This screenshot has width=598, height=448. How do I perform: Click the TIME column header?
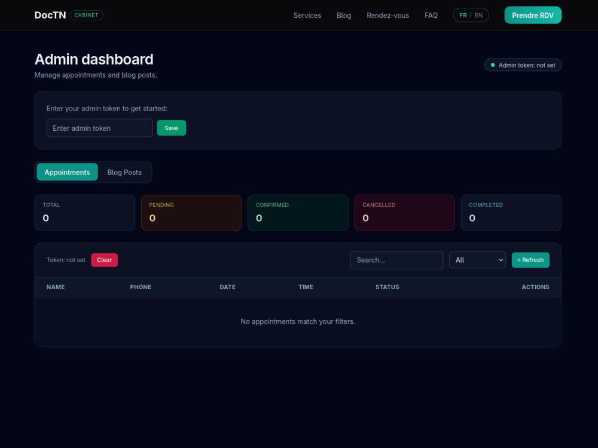coord(306,287)
